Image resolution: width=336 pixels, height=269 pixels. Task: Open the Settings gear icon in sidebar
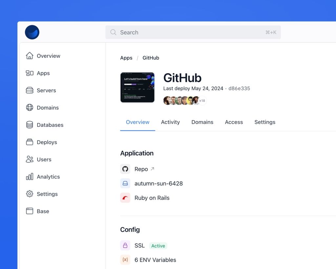pyautogui.click(x=30, y=194)
